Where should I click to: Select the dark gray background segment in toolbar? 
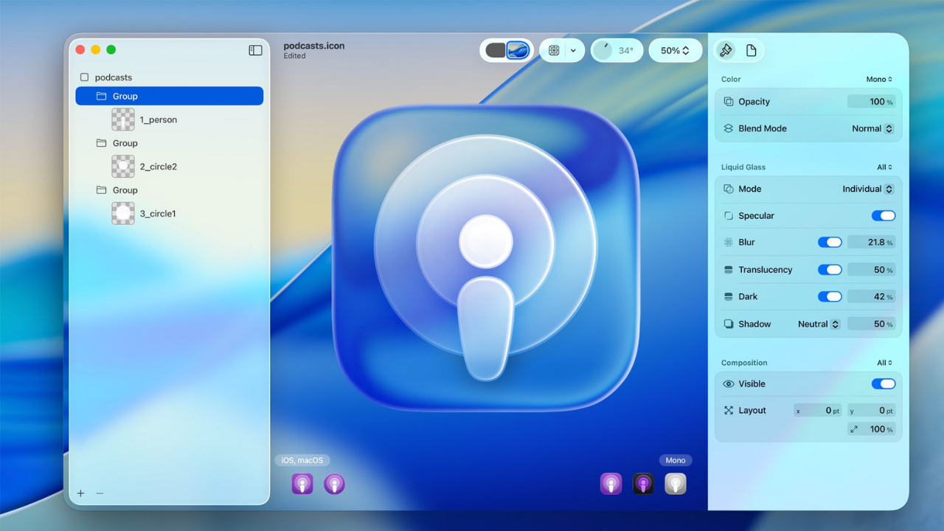coord(496,50)
